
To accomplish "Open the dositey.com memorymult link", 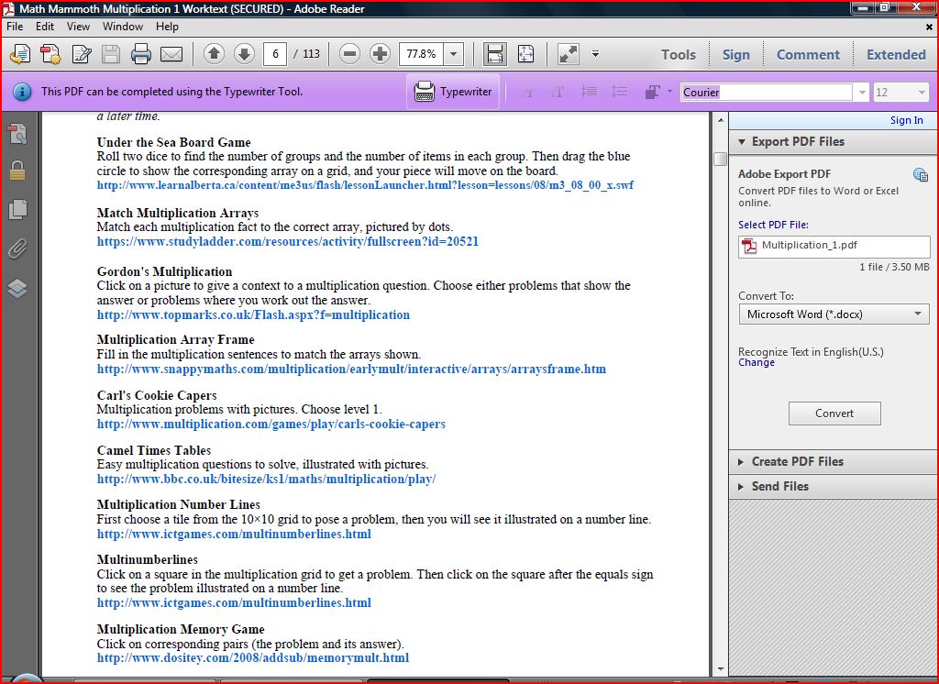I will click(x=253, y=657).
